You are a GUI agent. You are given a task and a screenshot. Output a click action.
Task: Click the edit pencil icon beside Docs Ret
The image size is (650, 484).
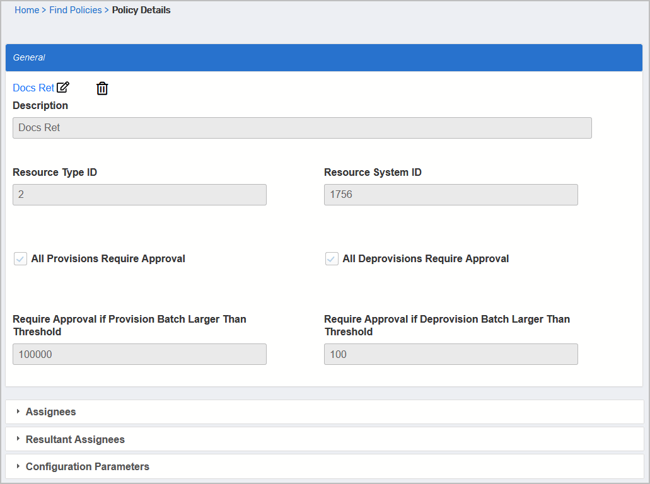(63, 88)
